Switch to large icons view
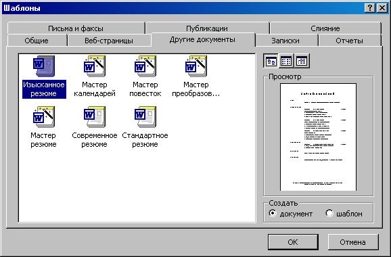The height and width of the screenshot is (257, 391). click(x=271, y=61)
